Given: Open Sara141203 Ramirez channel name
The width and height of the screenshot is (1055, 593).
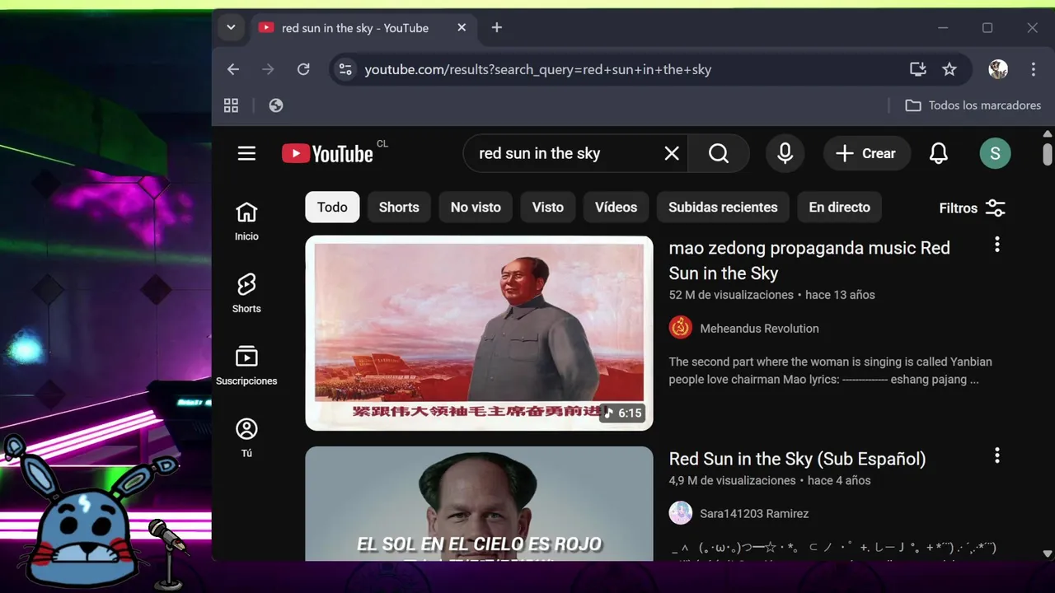Looking at the screenshot, I should coord(754,513).
